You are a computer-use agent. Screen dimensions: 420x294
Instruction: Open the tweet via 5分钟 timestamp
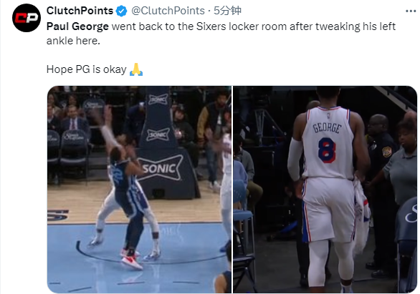[227, 11]
